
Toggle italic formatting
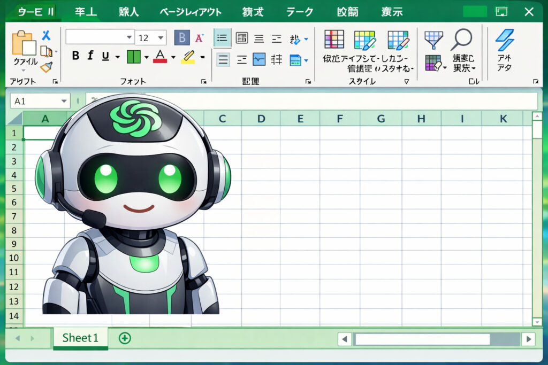click(90, 56)
